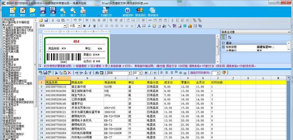Viewport: 293px width, 140px height.
Task: Click the #B# field on the label preview
Action: [x=76, y=41]
